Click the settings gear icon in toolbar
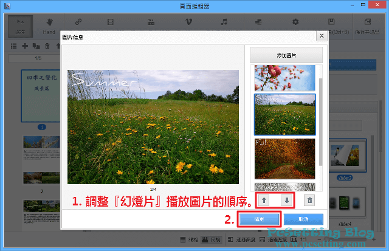Screen dimensions: 389x251 click(x=295, y=22)
